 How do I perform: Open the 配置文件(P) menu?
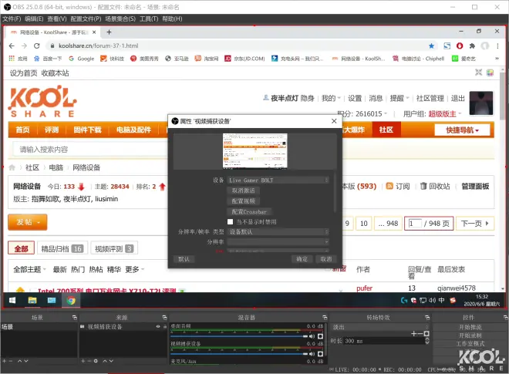[86, 19]
